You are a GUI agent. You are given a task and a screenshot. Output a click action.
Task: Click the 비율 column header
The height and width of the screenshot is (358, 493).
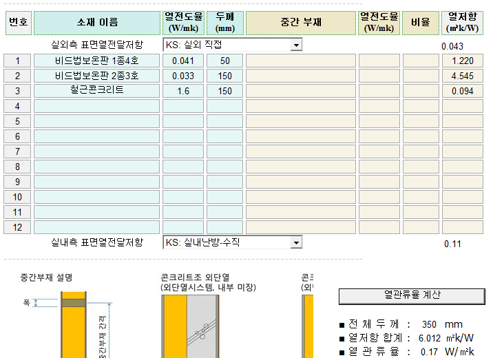click(420, 23)
